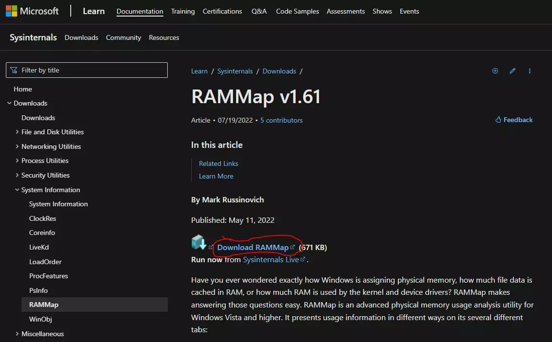Expand Process Utilities section
Screen dimensions: 552x342
pyautogui.click(x=17, y=161)
